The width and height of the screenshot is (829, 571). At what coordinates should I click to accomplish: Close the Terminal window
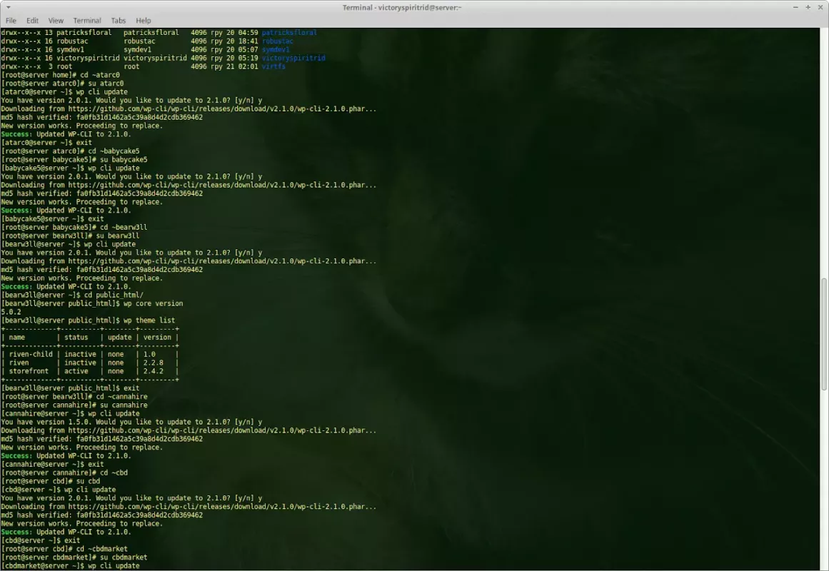click(x=820, y=7)
